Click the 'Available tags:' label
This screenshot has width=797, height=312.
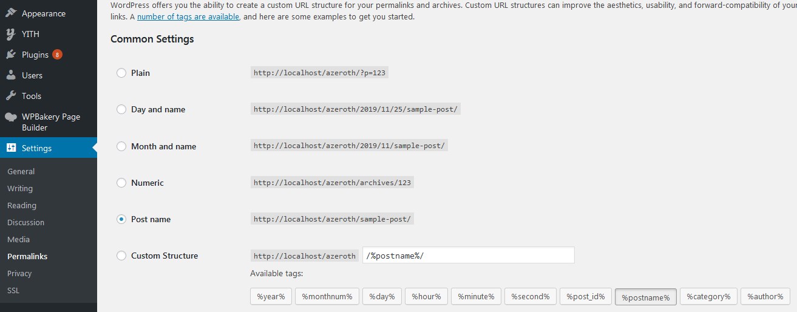coord(277,274)
